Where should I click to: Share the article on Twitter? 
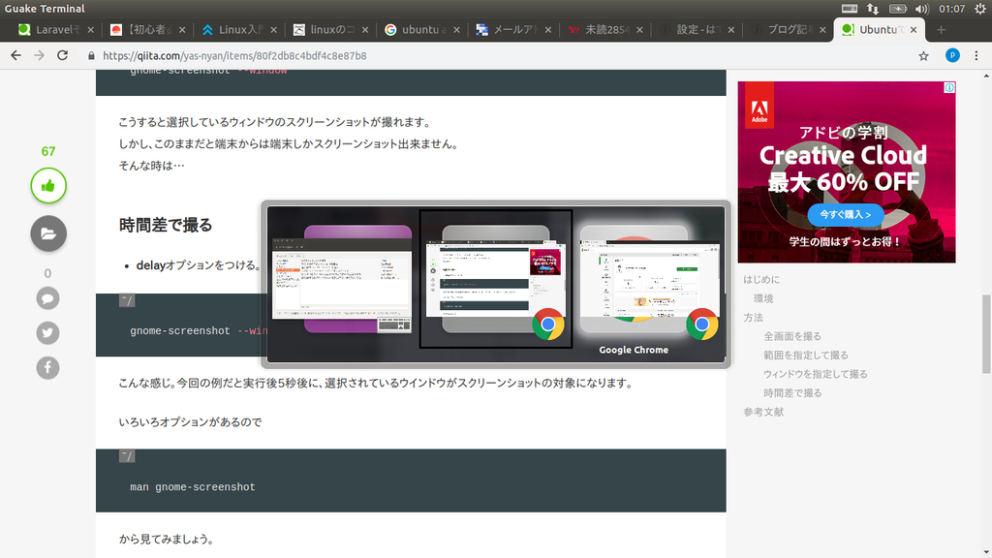(x=47, y=333)
